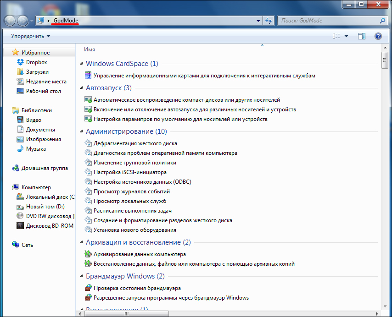Click the refresh button beside address bar
392x317 pixels.
[269, 21]
